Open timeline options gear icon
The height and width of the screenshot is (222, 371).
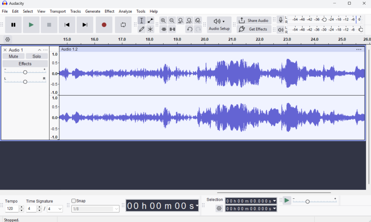point(7,39)
